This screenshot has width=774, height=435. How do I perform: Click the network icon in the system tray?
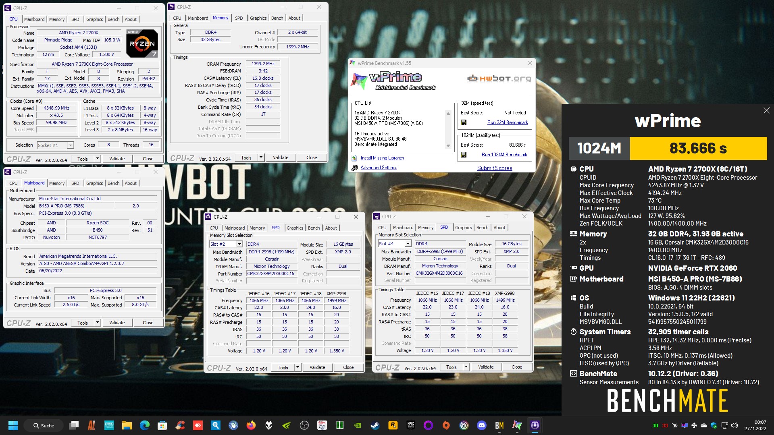(724, 425)
